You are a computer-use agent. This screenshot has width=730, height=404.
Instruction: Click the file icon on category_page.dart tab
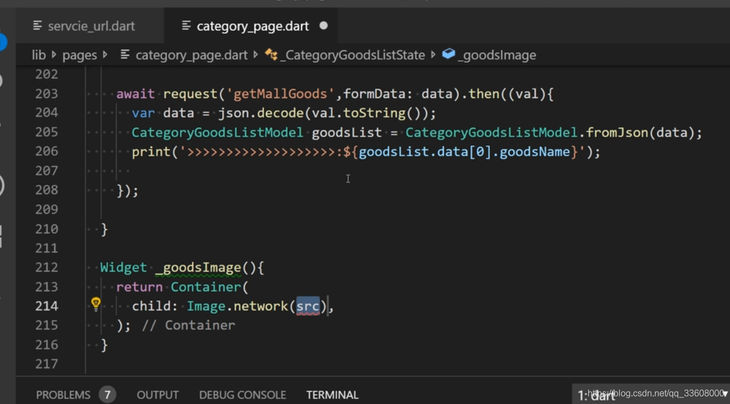[187, 26]
